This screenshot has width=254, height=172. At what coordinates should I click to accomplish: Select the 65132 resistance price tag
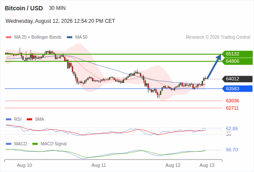tap(237, 54)
